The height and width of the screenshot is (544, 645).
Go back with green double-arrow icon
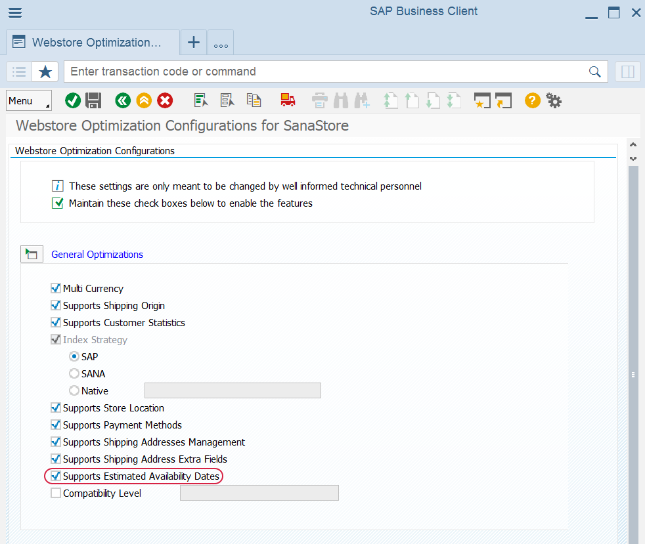(x=123, y=100)
